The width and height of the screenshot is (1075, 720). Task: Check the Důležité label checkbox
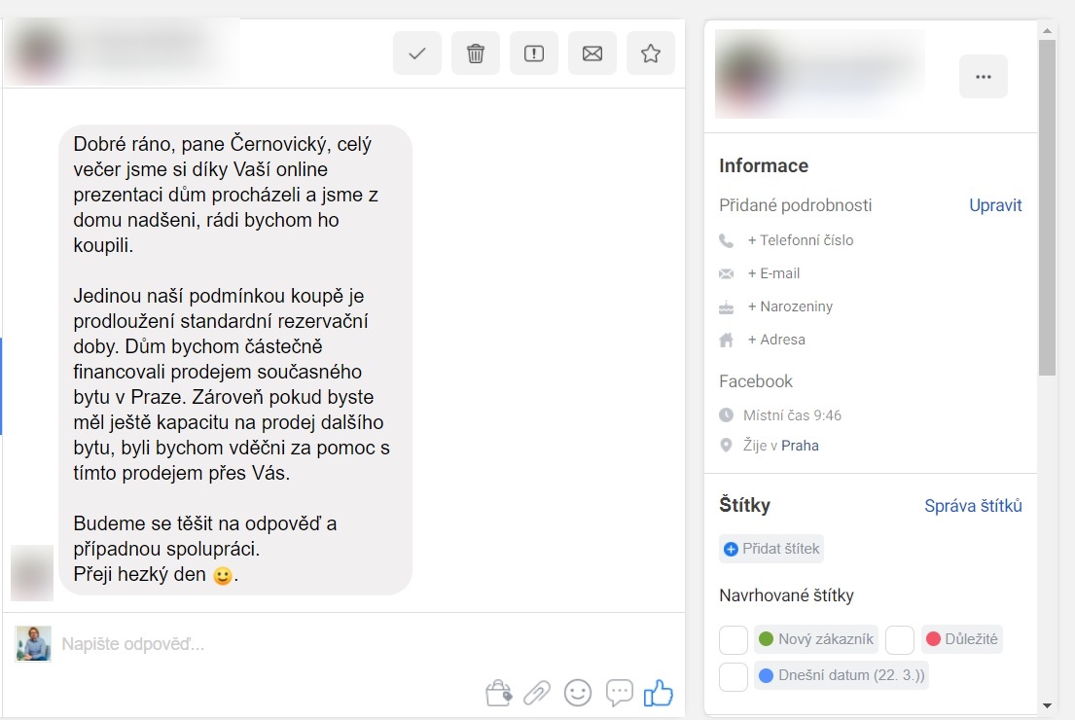(900, 640)
